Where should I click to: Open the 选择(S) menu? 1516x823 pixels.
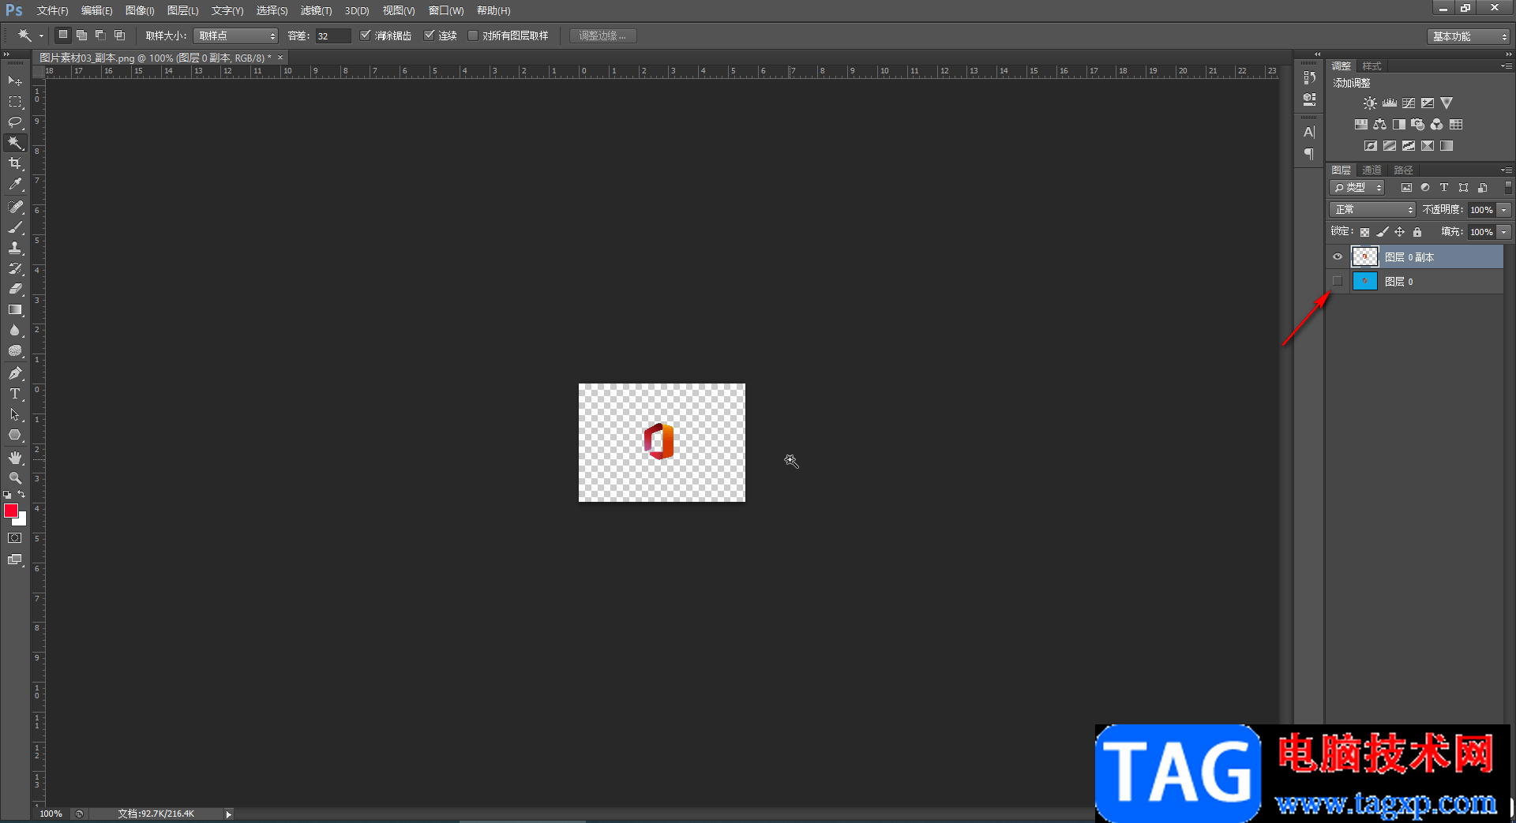(272, 11)
